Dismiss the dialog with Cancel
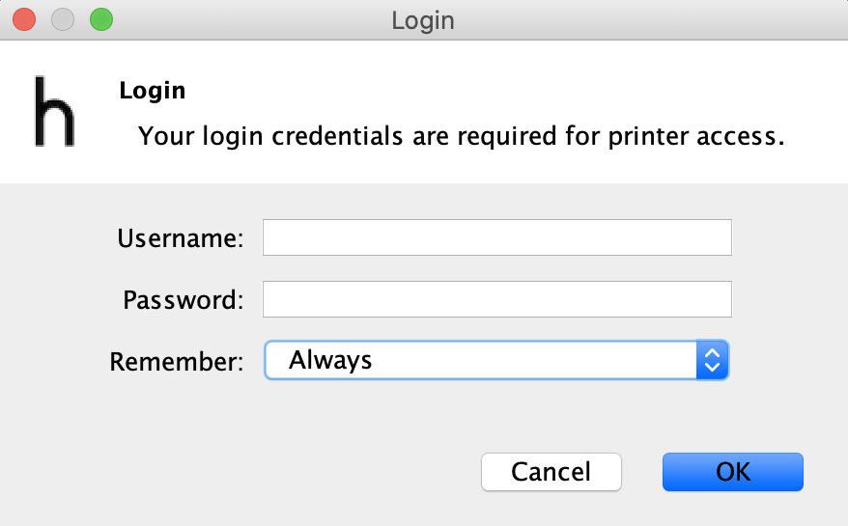The width and height of the screenshot is (848, 526). (551, 472)
